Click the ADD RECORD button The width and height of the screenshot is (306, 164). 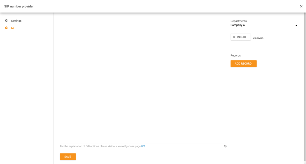point(243,64)
